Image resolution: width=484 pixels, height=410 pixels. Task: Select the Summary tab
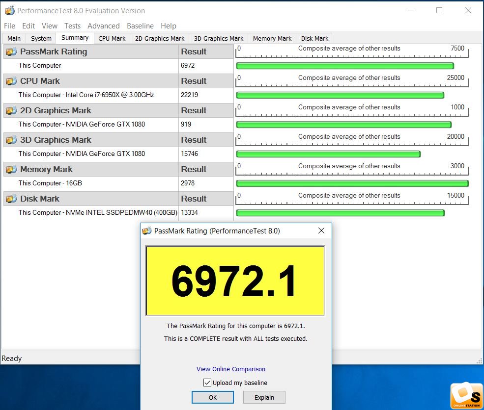(x=75, y=38)
